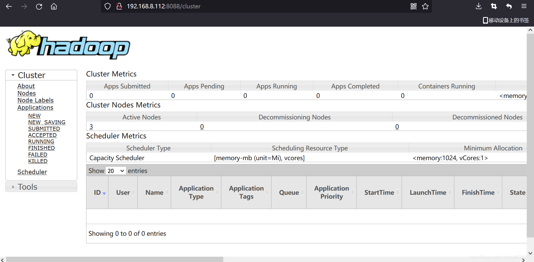Sort the table by User column

pos(123,193)
